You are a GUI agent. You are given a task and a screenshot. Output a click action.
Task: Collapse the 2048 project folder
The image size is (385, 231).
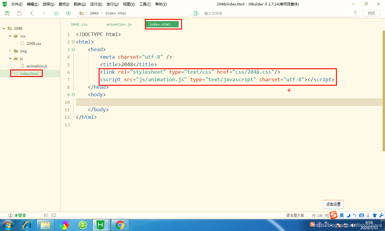tap(4, 29)
